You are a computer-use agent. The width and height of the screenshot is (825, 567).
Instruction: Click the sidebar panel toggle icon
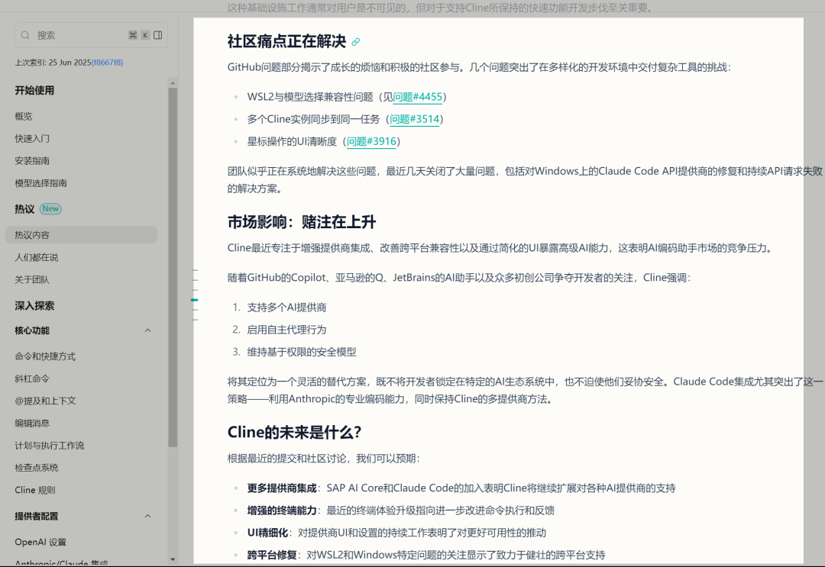pos(158,35)
